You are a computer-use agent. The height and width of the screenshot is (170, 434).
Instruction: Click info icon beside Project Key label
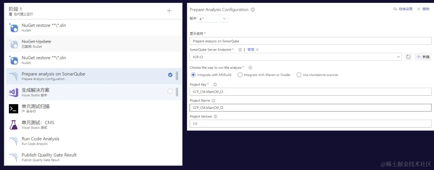pyautogui.click(x=215, y=85)
